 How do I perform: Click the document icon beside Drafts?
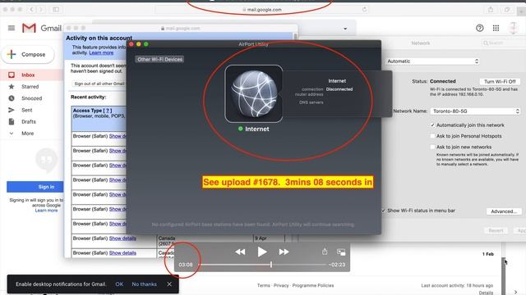[12, 122]
